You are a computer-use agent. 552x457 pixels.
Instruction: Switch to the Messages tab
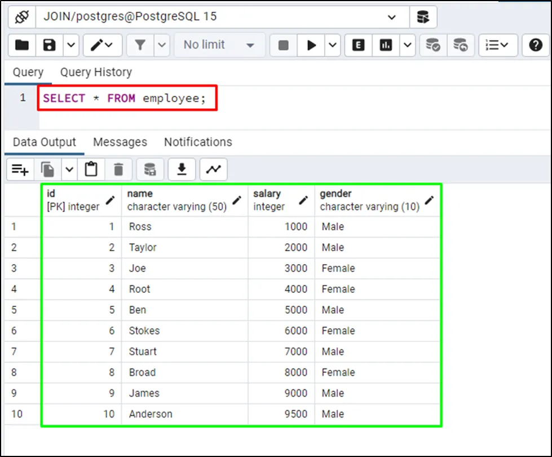[x=120, y=142]
